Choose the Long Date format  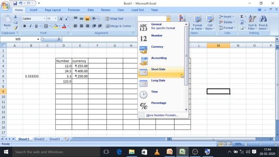point(161,84)
